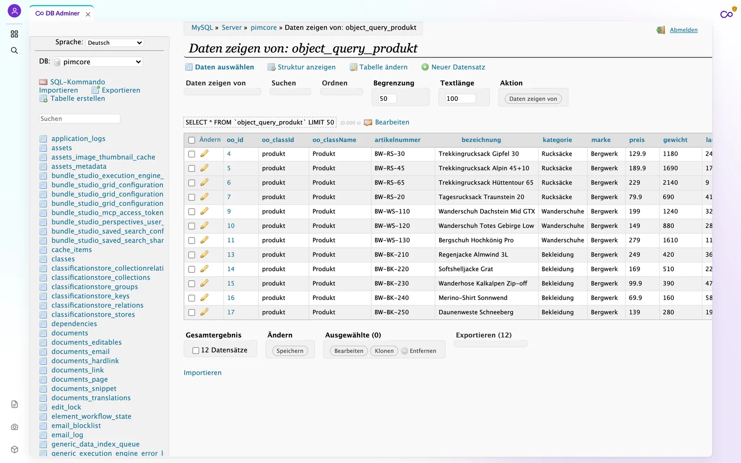This screenshot has height=463, width=741.
Task: Click the green plus Neuer Datensatz icon
Action: tap(425, 67)
